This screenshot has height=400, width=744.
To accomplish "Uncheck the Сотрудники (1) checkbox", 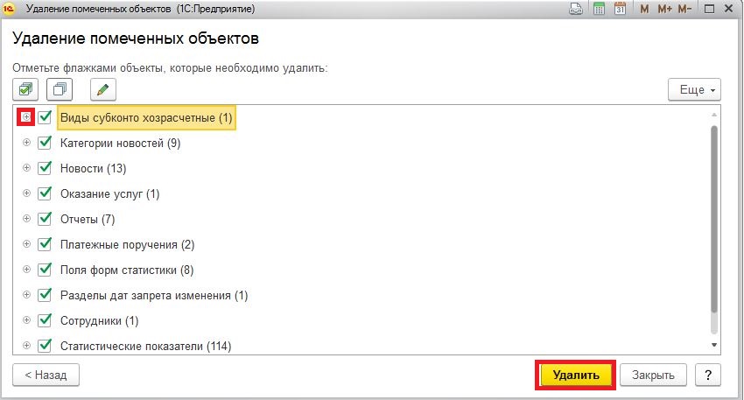I will 45,320.
